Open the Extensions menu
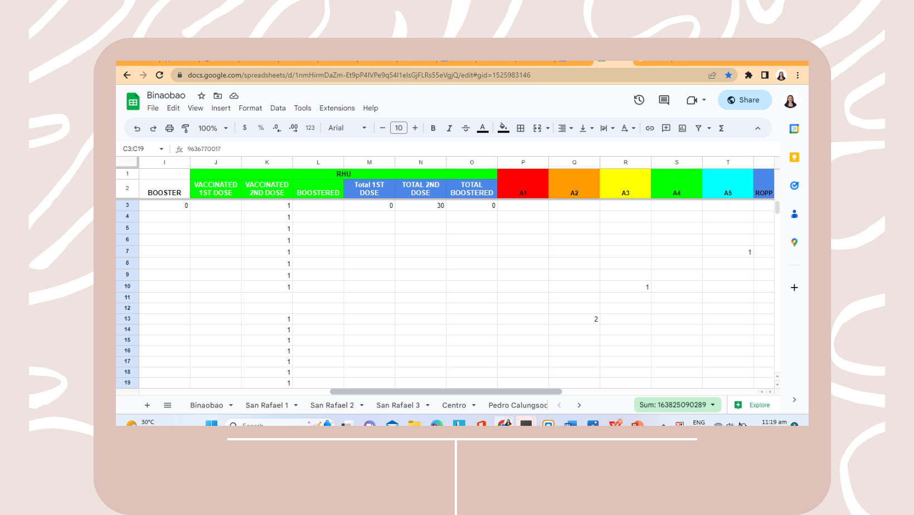This screenshot has width=914, height=515. coord(337,108)
